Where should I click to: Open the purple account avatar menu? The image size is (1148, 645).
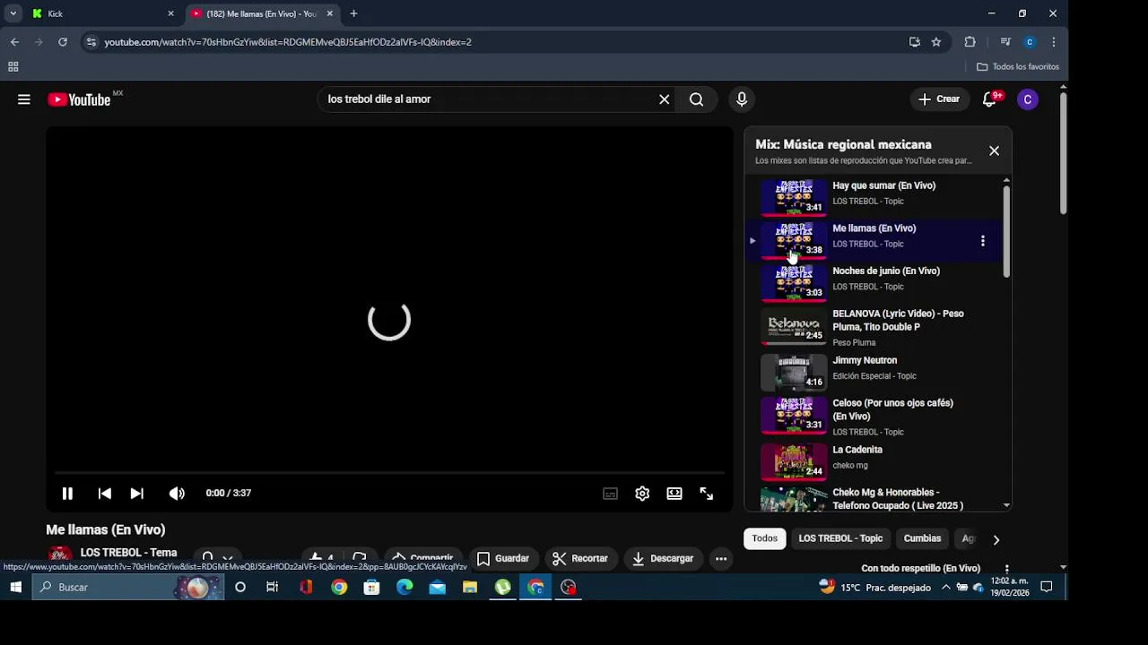(1028, 99)
